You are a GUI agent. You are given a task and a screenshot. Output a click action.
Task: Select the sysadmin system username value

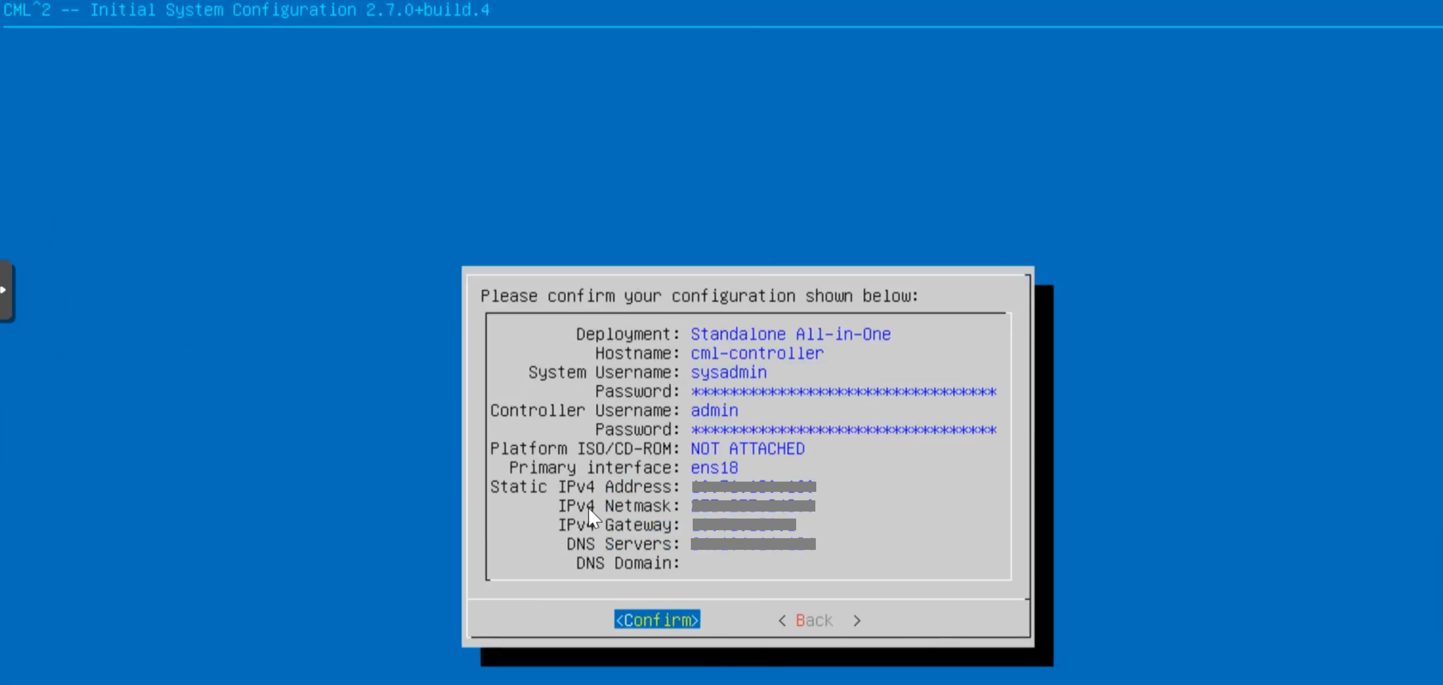click(x=728, y=372)
